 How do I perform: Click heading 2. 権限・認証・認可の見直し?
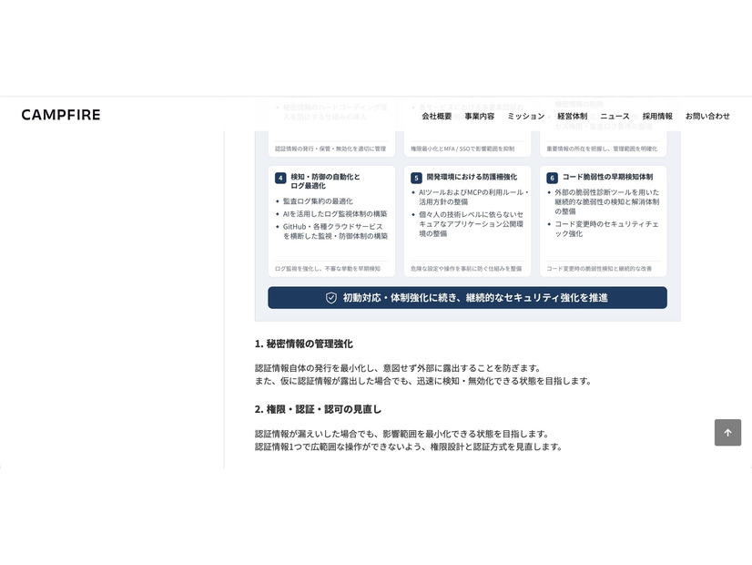[x=318, y=409]
